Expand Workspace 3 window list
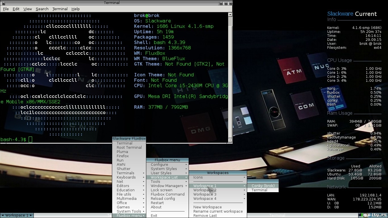The image size is (388, 218). (218, 194)
